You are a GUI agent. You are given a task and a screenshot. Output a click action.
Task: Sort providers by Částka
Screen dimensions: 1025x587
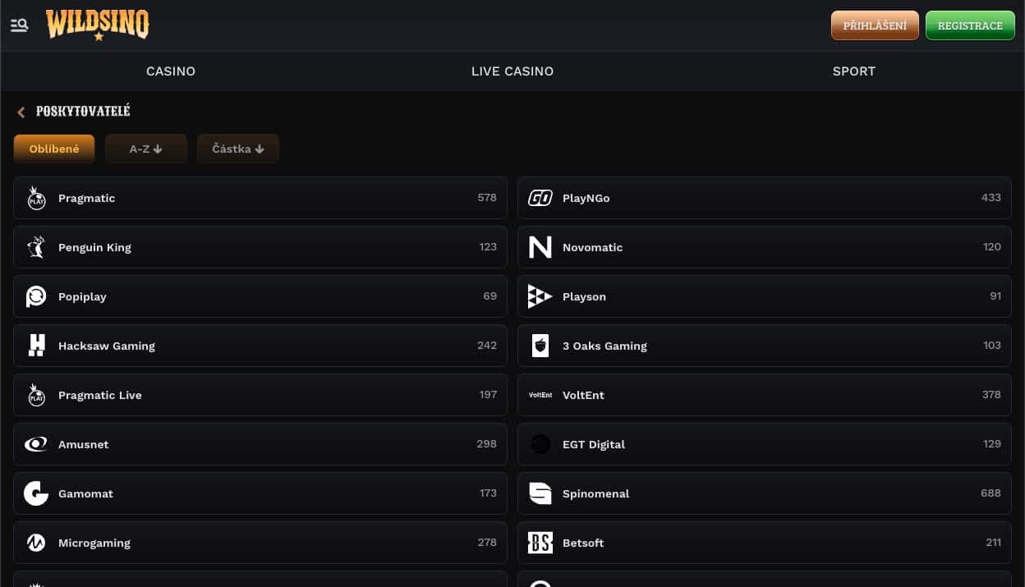point(238,149)
